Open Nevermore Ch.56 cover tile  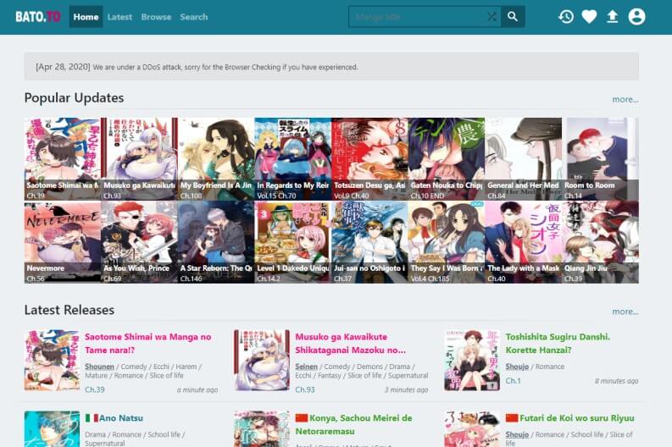pyautogui.click(x=63, y=242)
